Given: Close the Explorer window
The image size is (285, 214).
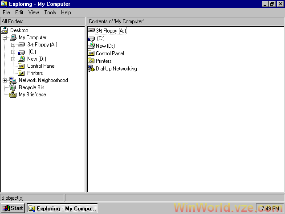Looking at the screenshot, I should coord(280,4).
